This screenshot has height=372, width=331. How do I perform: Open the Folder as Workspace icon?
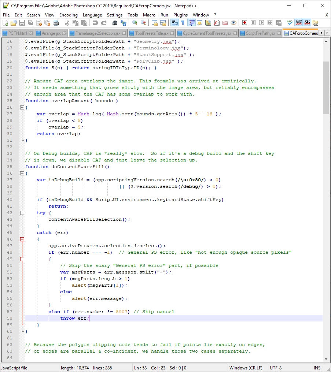click(x=225, y=23)
